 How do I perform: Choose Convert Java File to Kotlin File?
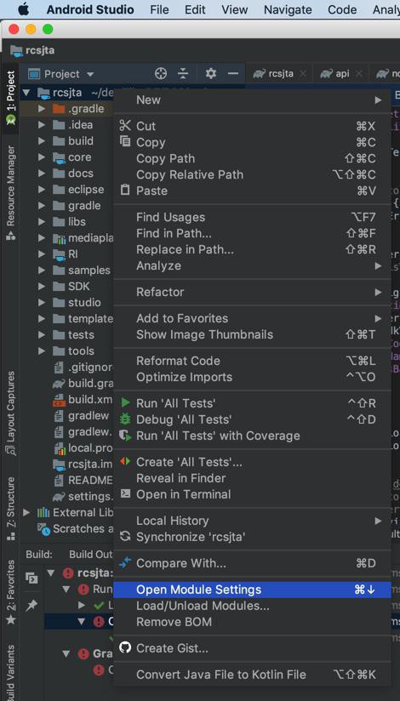pyautogui.click(x=252, y=674)
